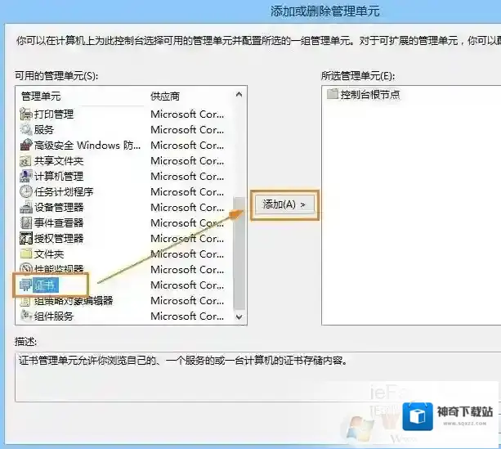Click the 服务 gear icon
Viewport: 501px width, 449px height.
[26, 130]
